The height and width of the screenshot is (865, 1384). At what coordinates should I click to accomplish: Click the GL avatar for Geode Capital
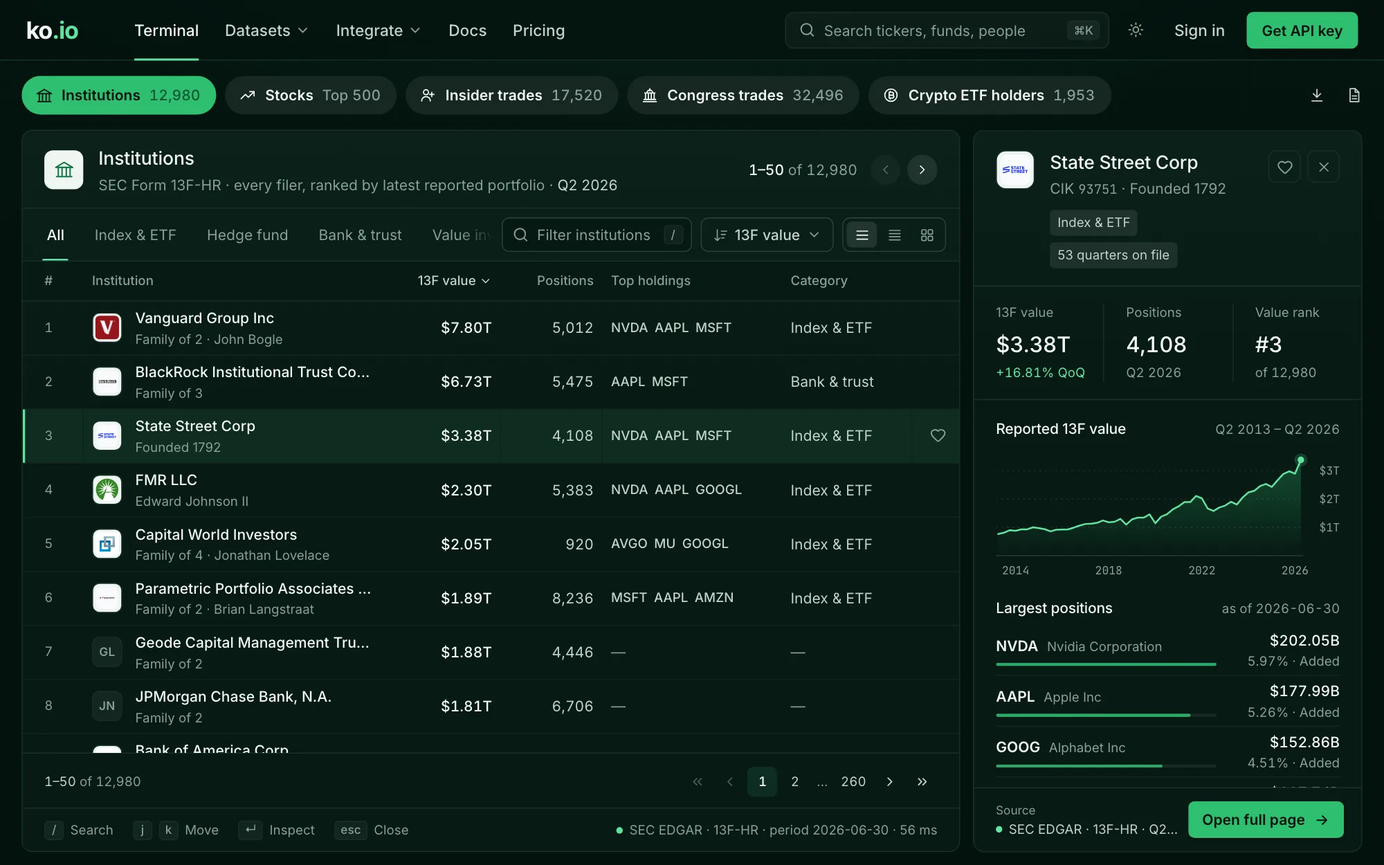pyautogui.click(x=107, y=652)
